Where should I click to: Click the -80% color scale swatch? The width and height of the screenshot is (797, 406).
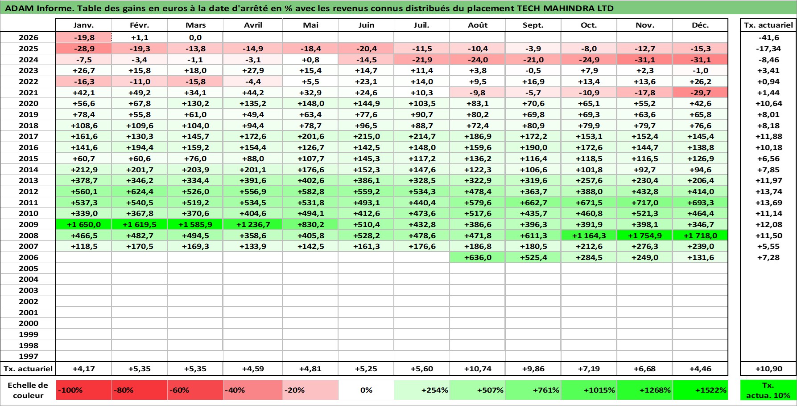pos(140,390)
